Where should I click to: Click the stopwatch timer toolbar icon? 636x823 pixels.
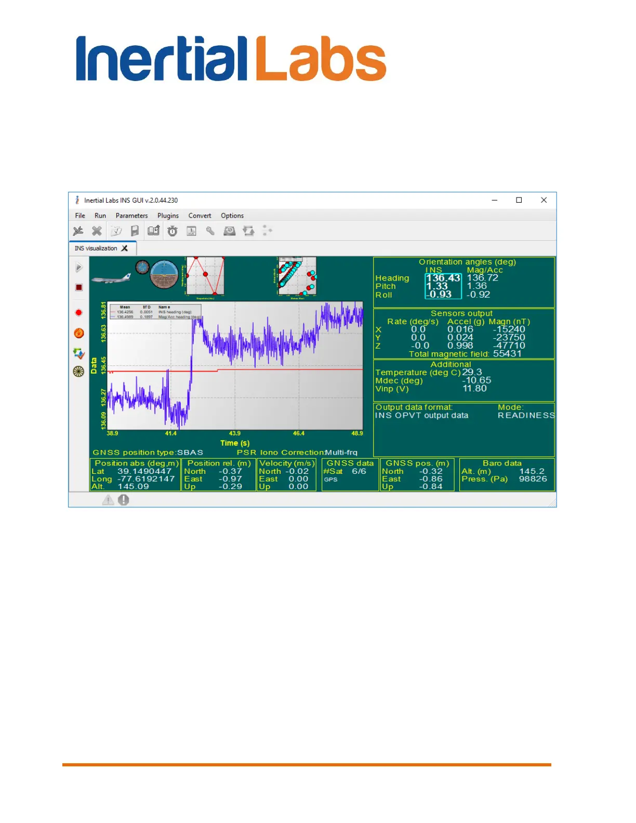pyautogui.click(x=173, y=231)
